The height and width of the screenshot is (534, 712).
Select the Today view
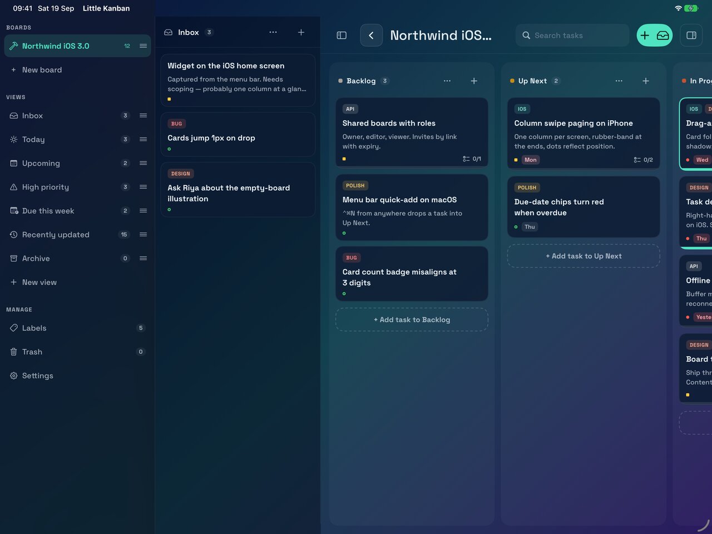coord(77,140)
